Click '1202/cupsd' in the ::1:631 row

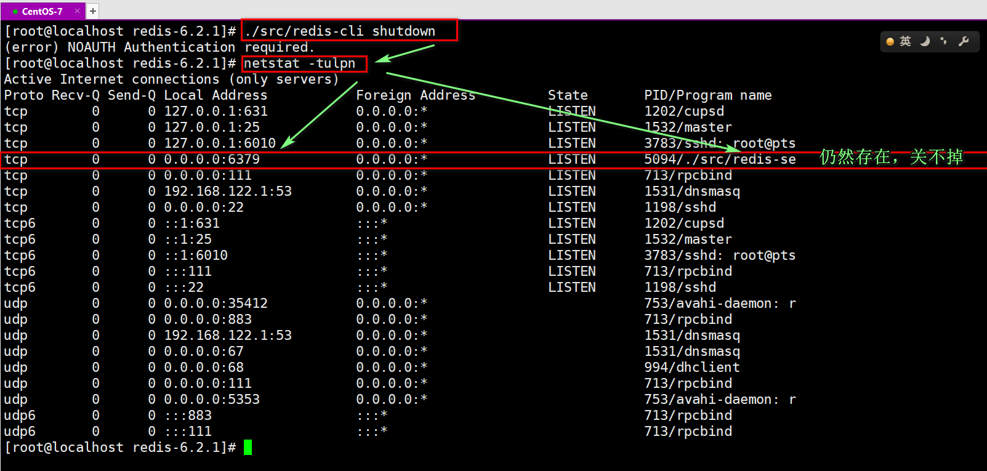684,223
